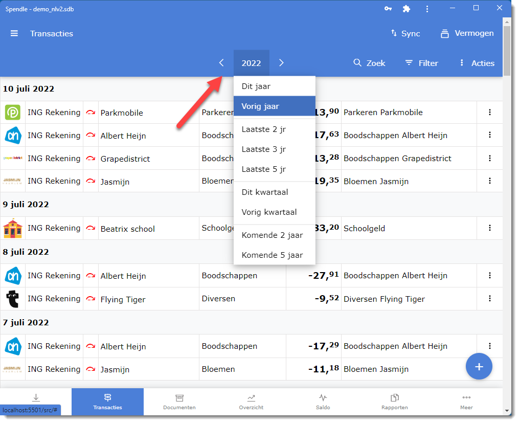Select 'Dit kwartaal' period

(x=275, y=192)
